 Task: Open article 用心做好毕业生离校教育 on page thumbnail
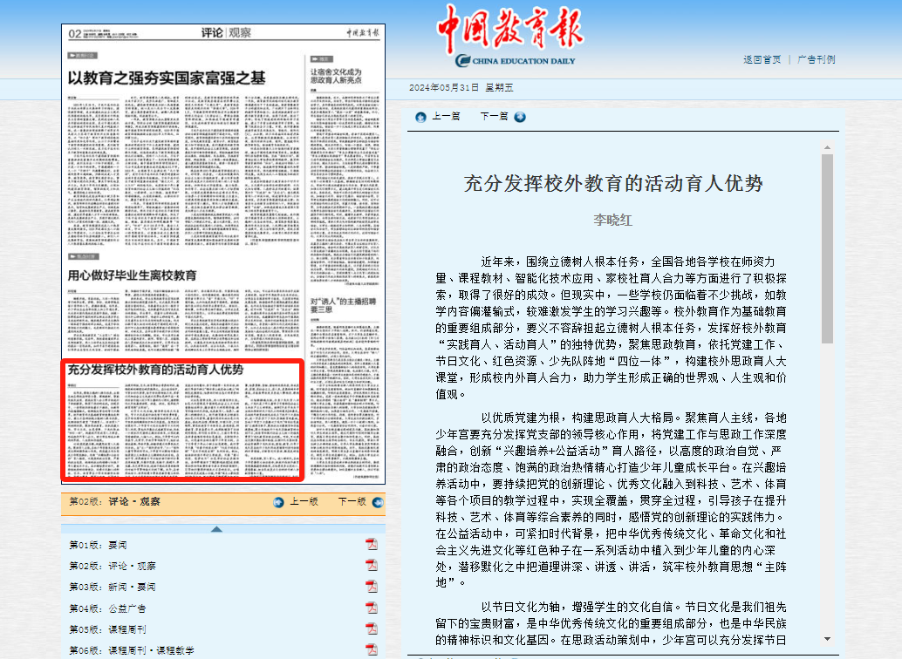click(133, 275)
